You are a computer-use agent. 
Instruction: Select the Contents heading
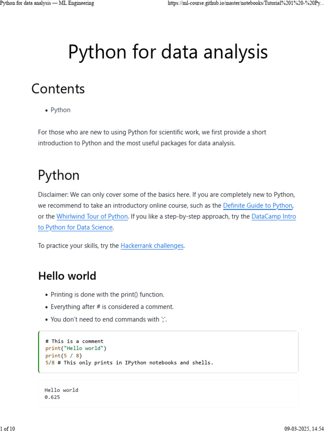point(58,89)
